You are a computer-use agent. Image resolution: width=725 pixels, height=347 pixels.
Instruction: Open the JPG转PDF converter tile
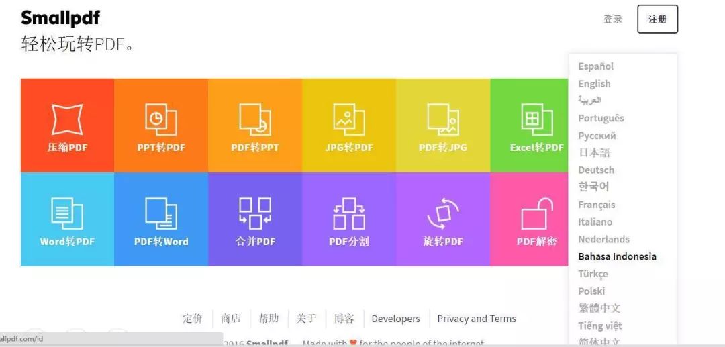coord(349,126)
